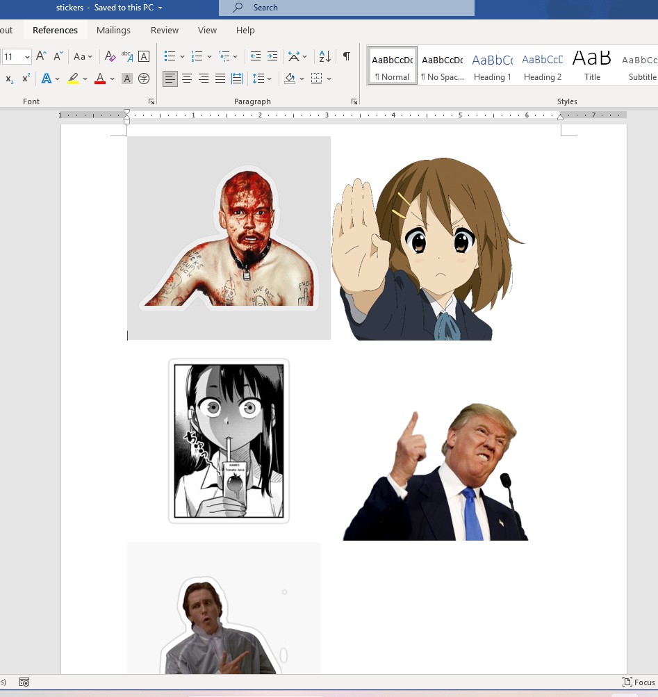Open font color dropdown arrow

(112, 79)
